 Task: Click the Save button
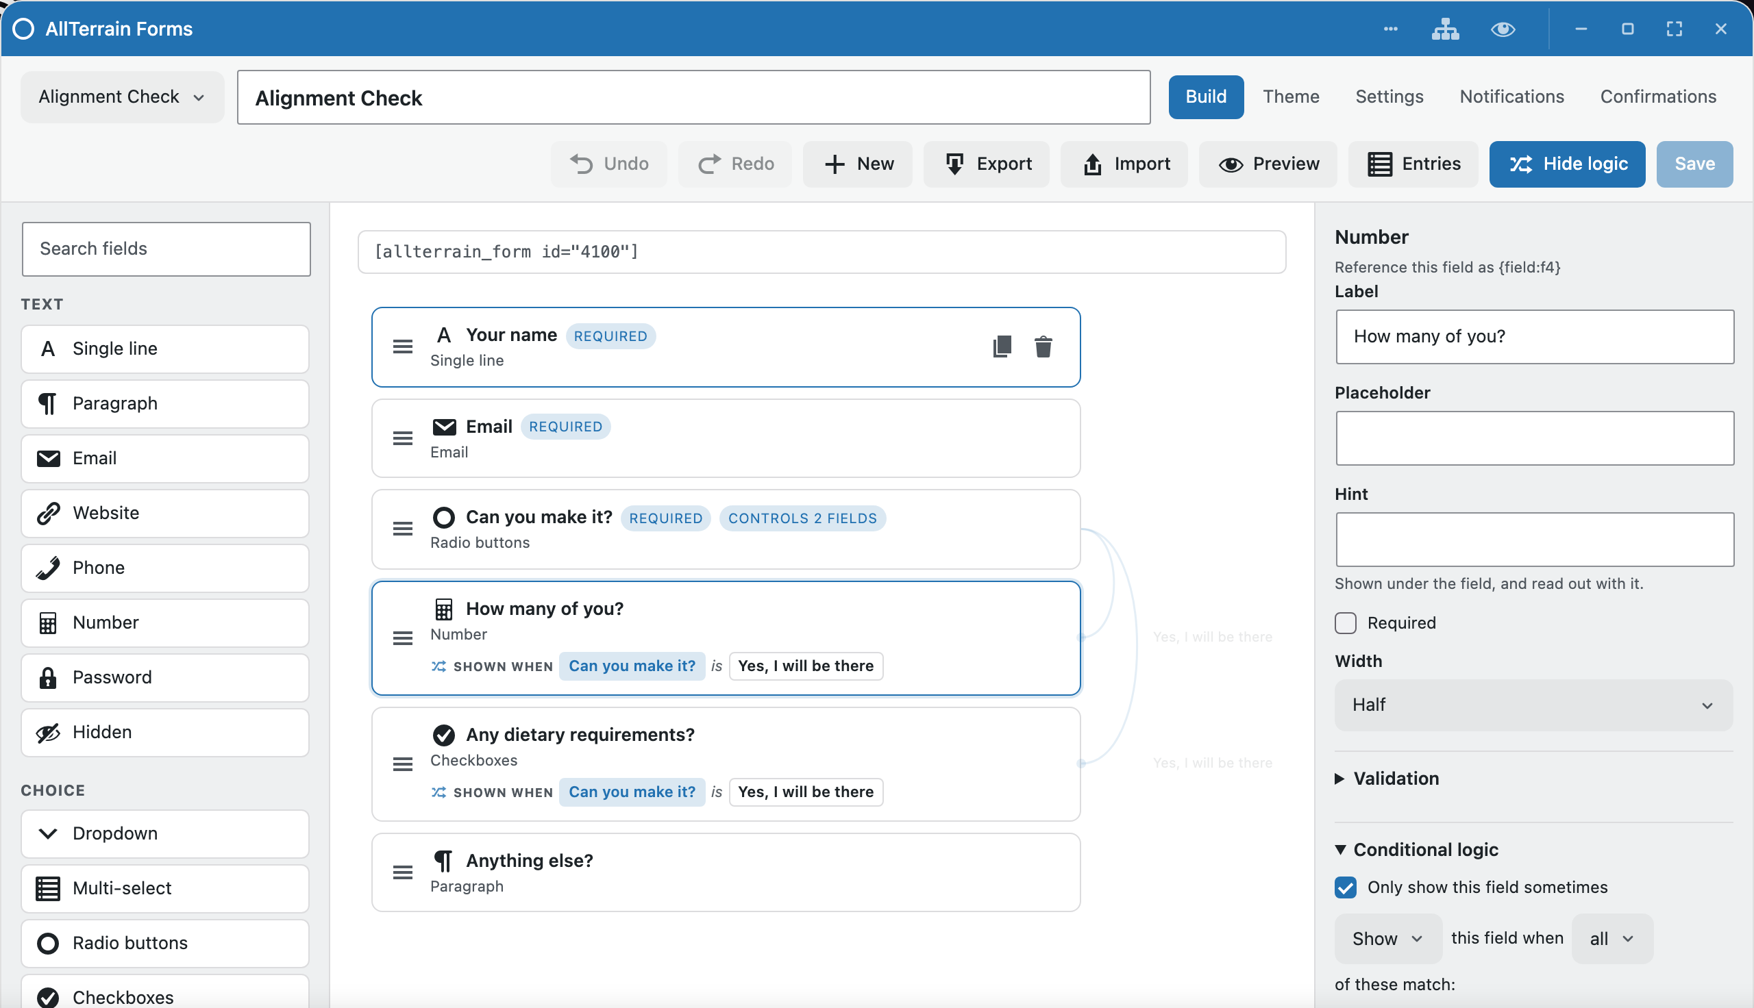click(1694, 164)
